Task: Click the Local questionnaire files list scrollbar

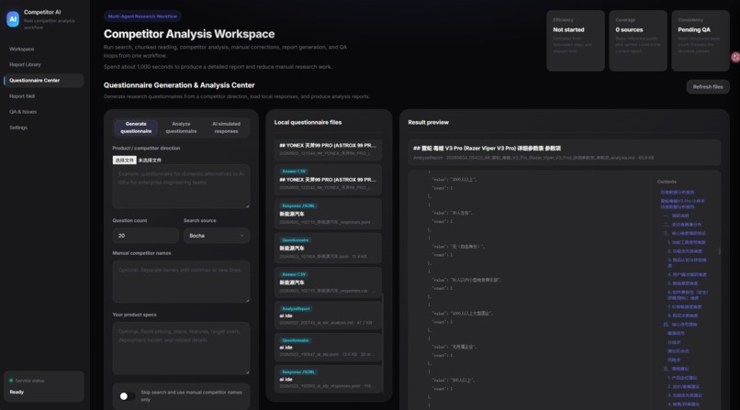Action: pyautogui.click(x=382, y=343)
